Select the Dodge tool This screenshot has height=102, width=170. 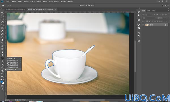pos(2,55)
